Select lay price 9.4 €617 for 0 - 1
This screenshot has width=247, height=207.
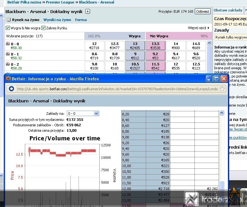pyautogui.click(x=176, y=56)
